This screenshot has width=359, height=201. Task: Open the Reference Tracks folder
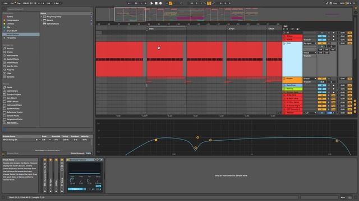15,112
